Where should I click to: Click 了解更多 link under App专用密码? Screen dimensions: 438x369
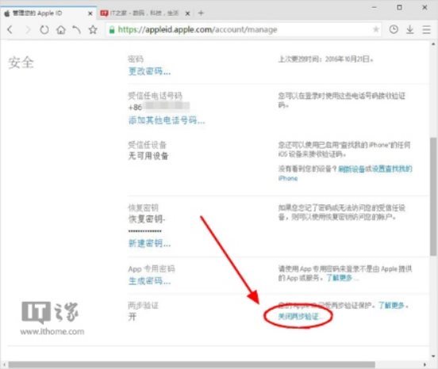pyautogui.click(x=340, y=278)
